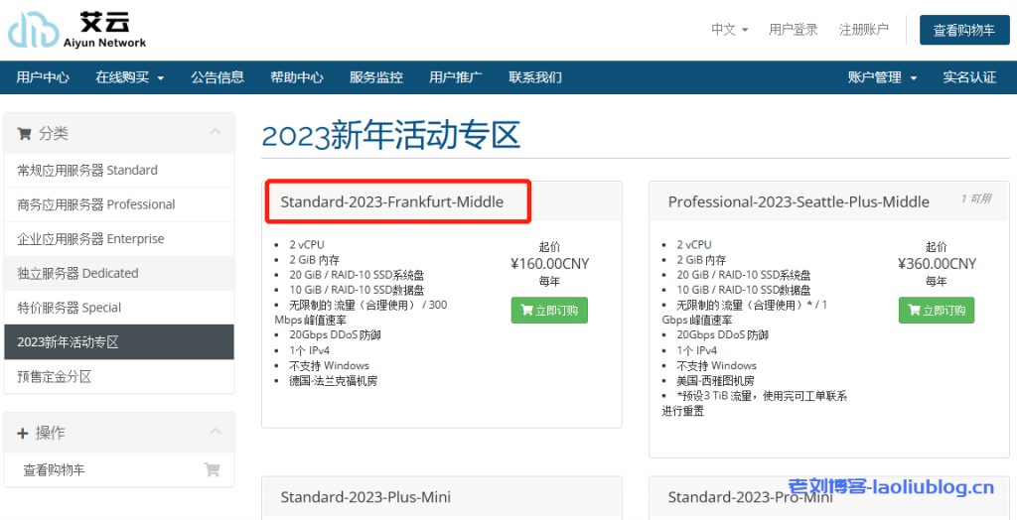Image resolution: width=1017 pixels, height=520 pixels.
Task: Open 联系我们 from the navigation bar
Action: coord(535,77)
